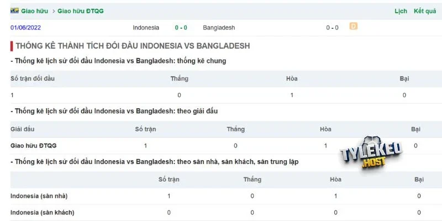Click the Số trận đối đầu column header
Viewport: 442px width, 221px height.
[33, 78]
